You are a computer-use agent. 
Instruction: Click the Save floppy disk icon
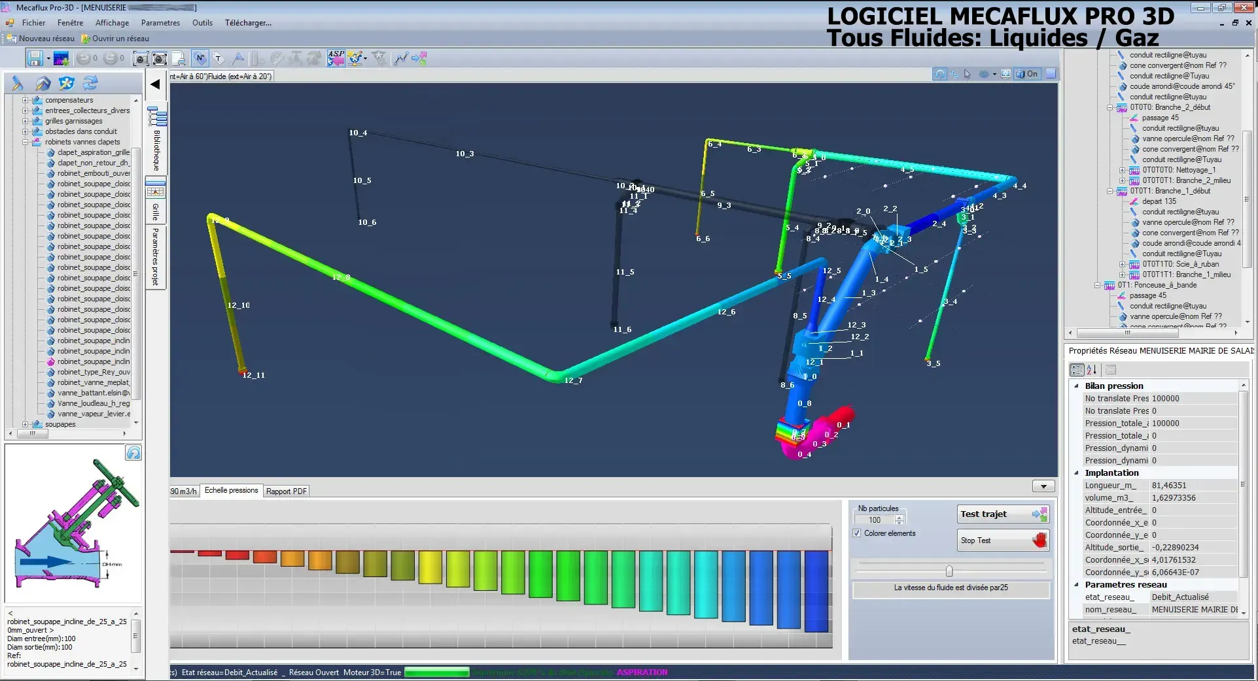(x=35, y=59)
